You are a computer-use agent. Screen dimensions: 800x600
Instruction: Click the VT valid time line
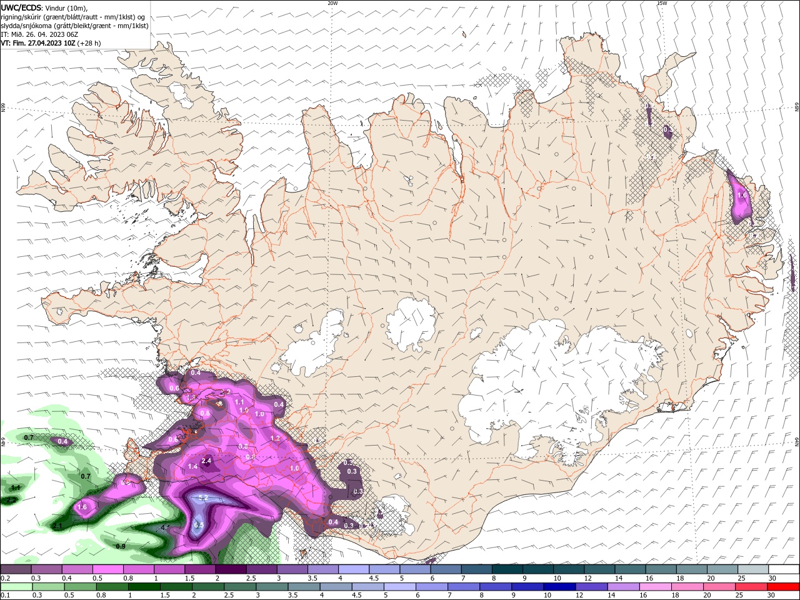(x=51, y=43)
